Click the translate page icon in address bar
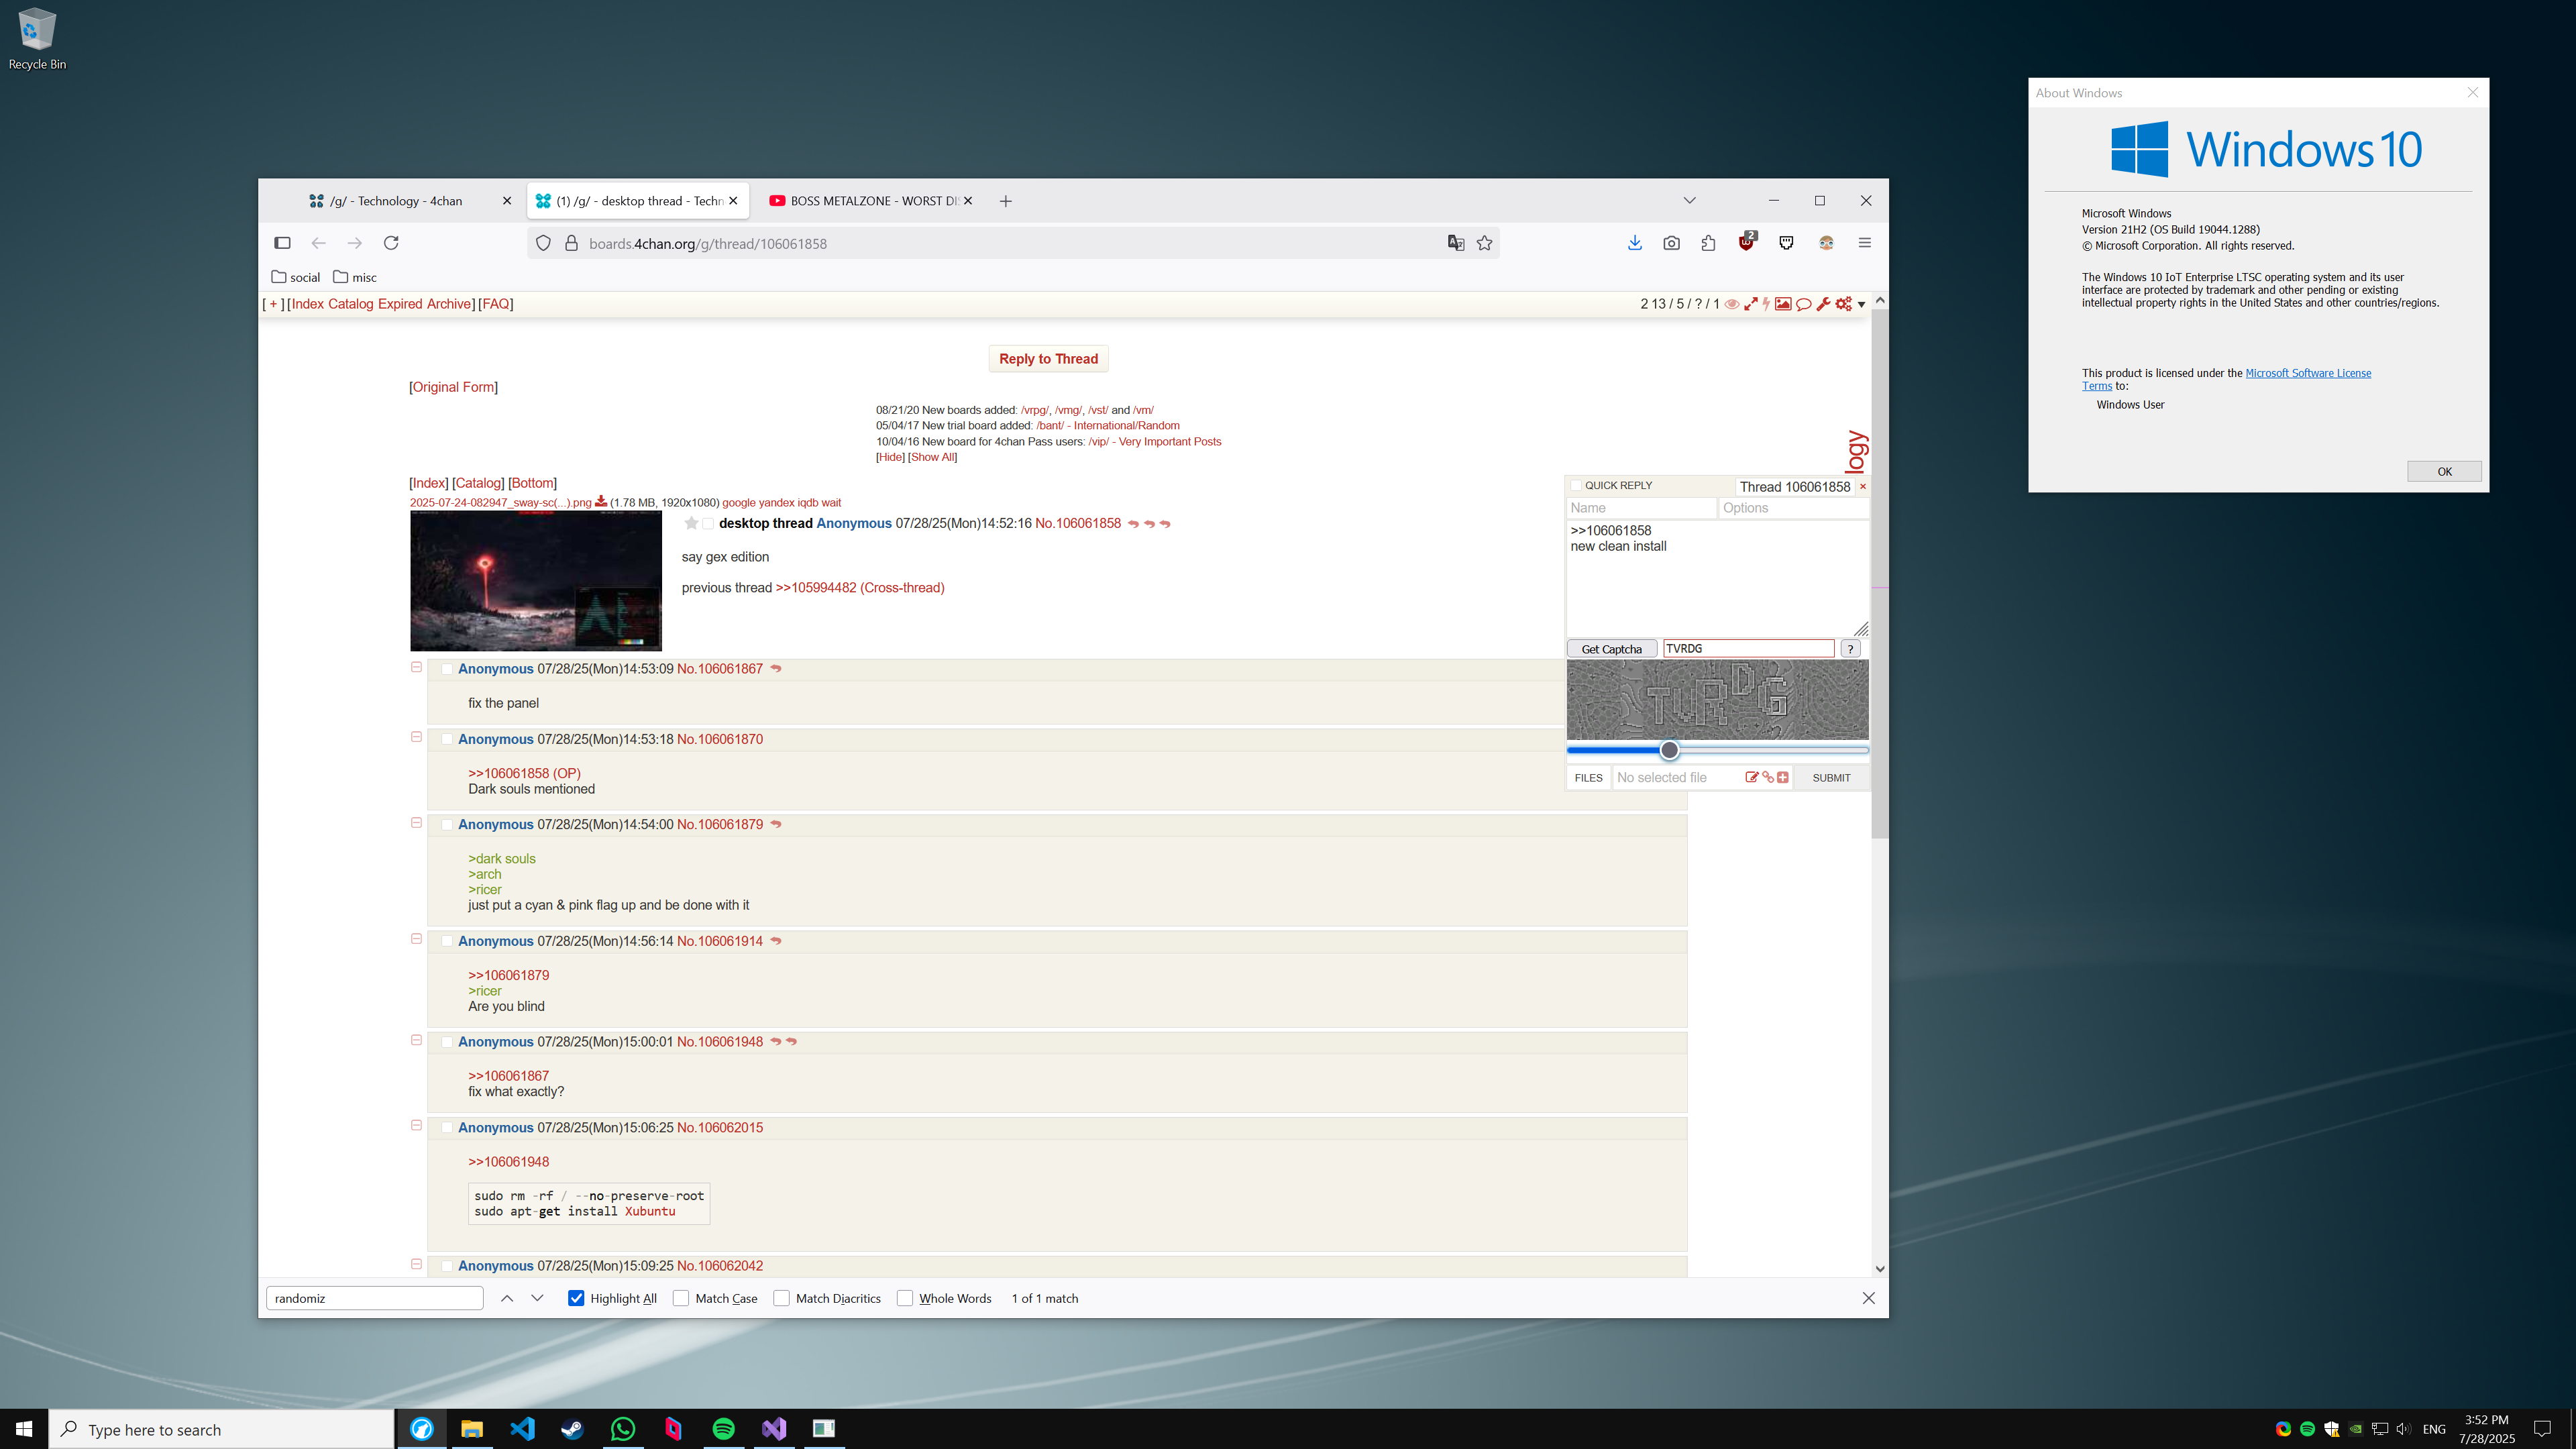Viewport: 2576px width, 1449px height. (1456, 243)
